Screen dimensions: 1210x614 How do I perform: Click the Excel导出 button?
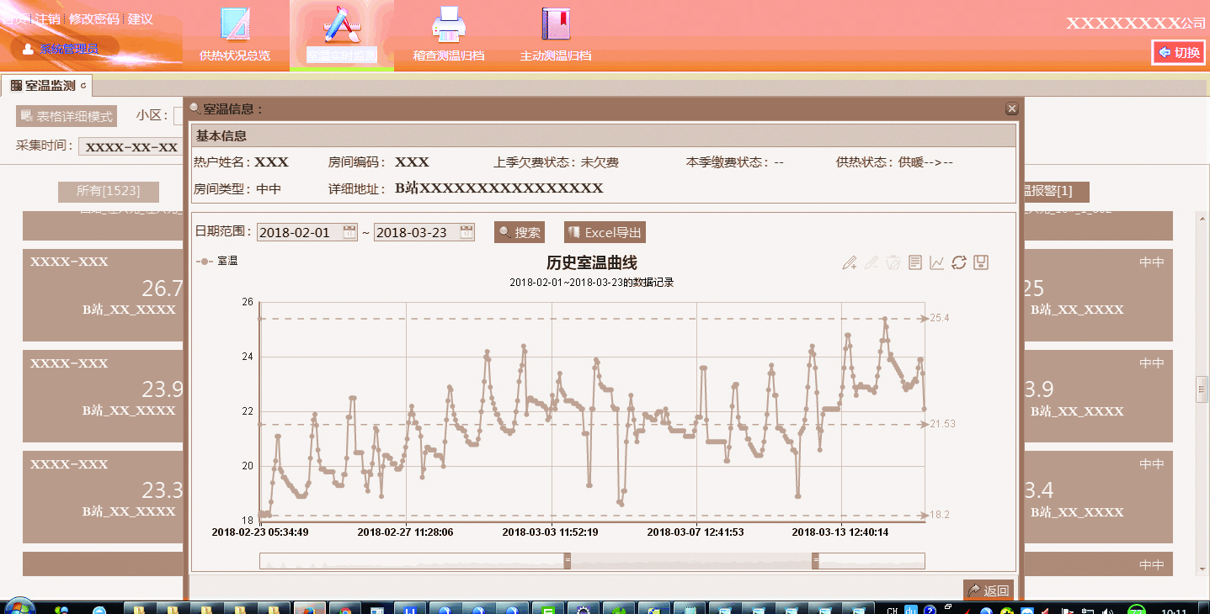pos(605,233)
